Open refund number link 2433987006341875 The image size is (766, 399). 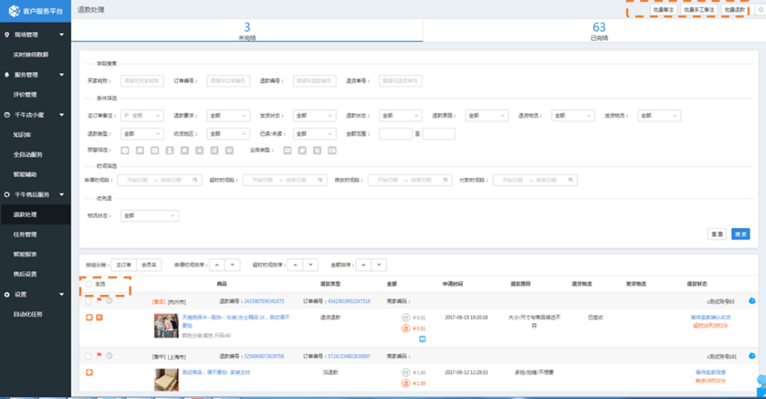point(264,301)
